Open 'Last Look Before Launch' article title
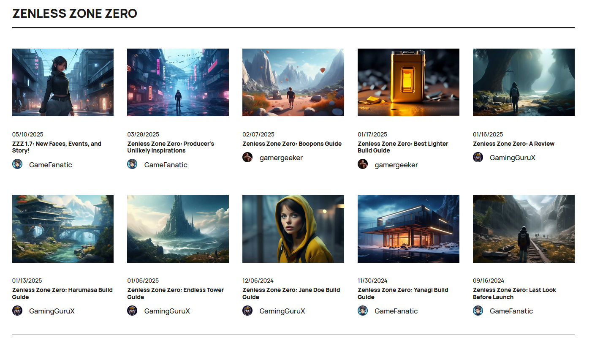The height and width of the screenshot is (338, 592). coord(514,293)
